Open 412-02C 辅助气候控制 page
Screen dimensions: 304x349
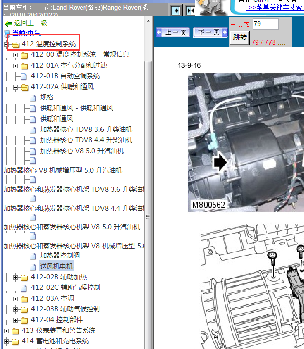pyautogui.click(x=65, y=287)
